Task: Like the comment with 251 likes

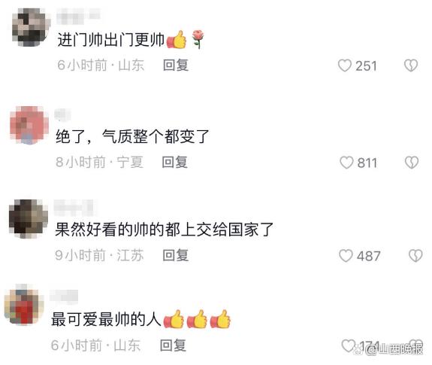Action: 345,65
